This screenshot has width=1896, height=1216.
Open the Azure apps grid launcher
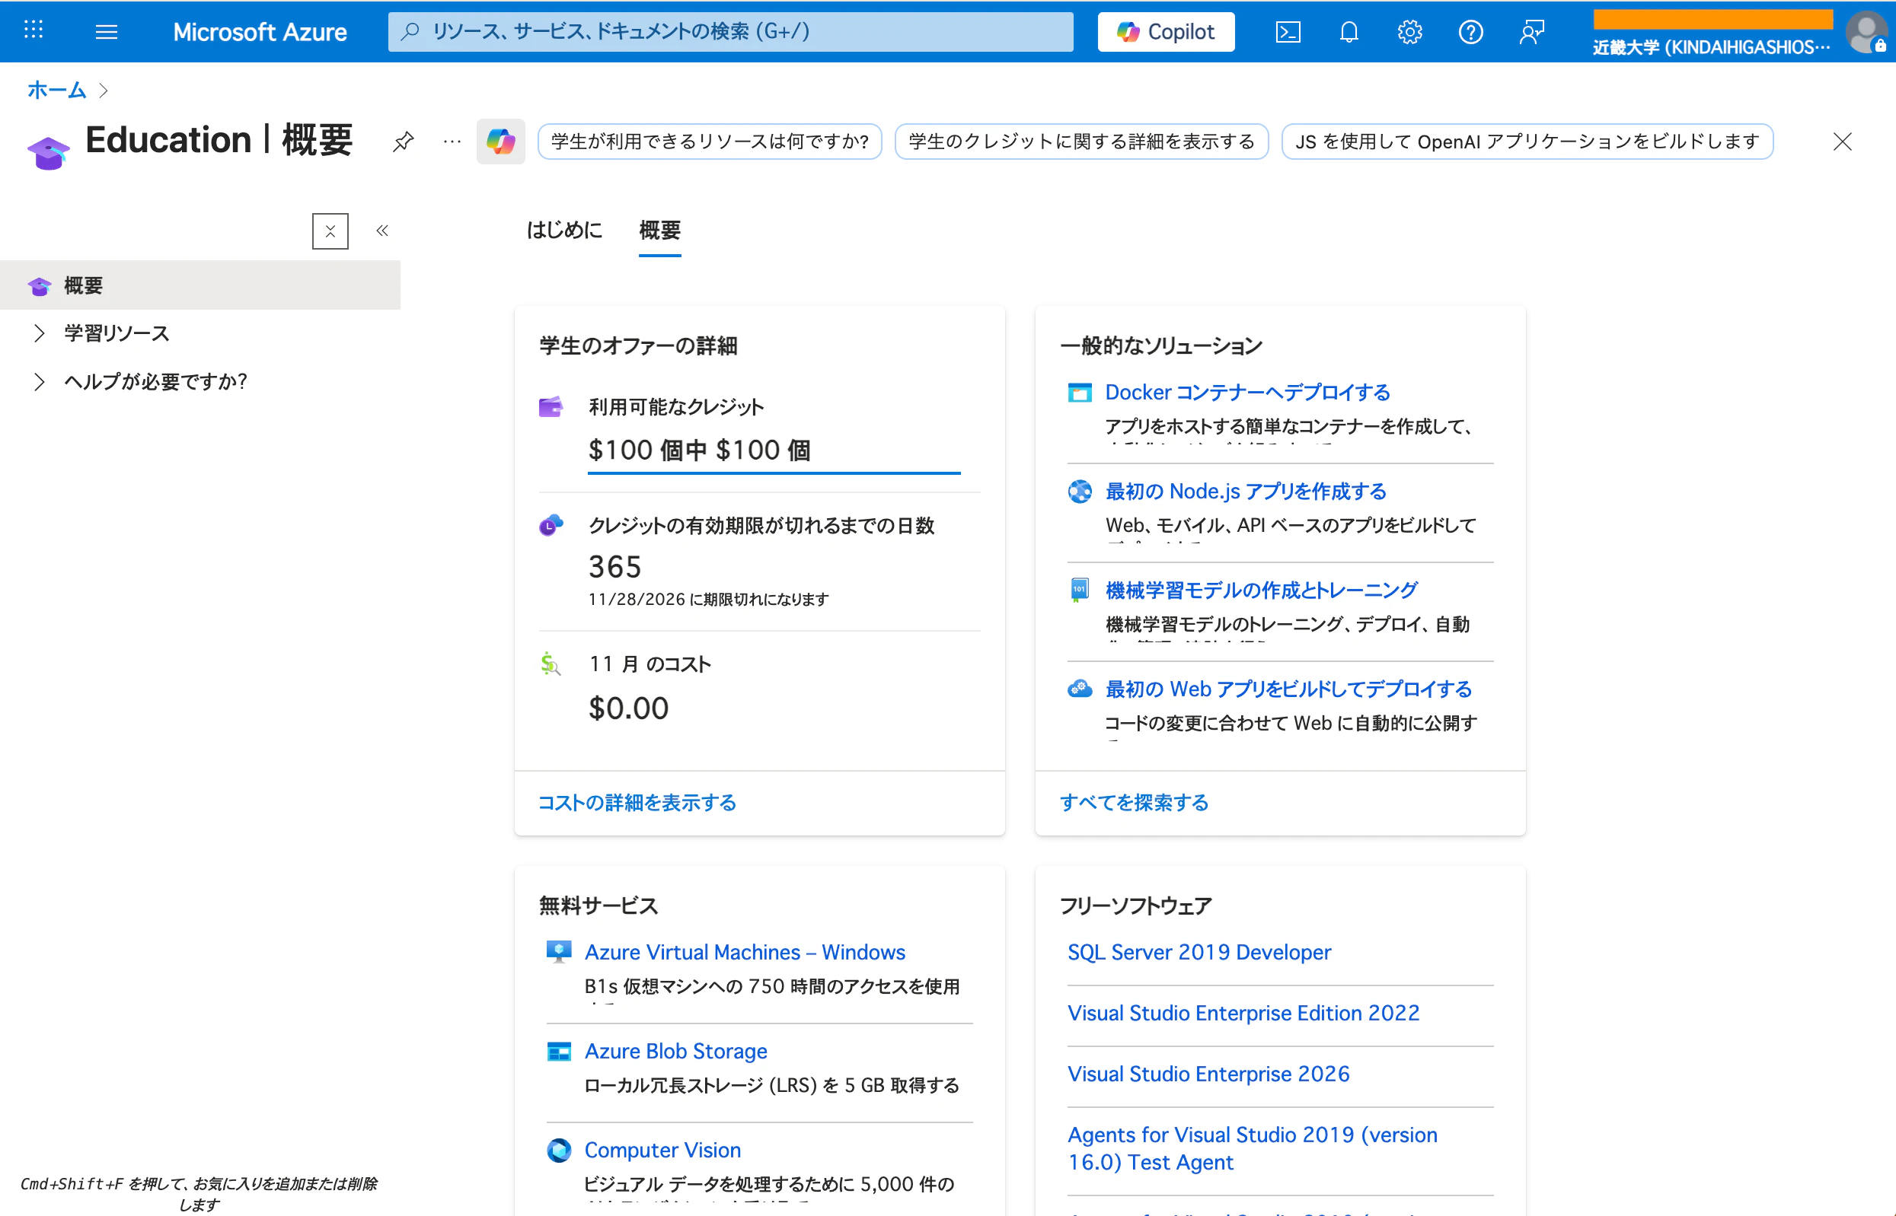pyautogui.click(x=34, y=30)
